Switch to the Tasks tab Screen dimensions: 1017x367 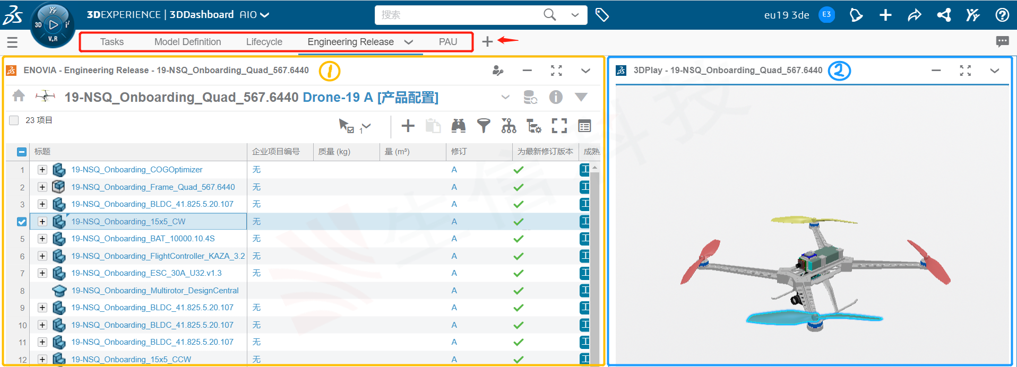(x=111, y=42)
